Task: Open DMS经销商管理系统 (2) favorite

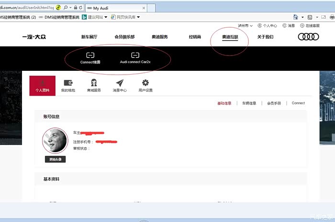Action: (x=18, y=17)
